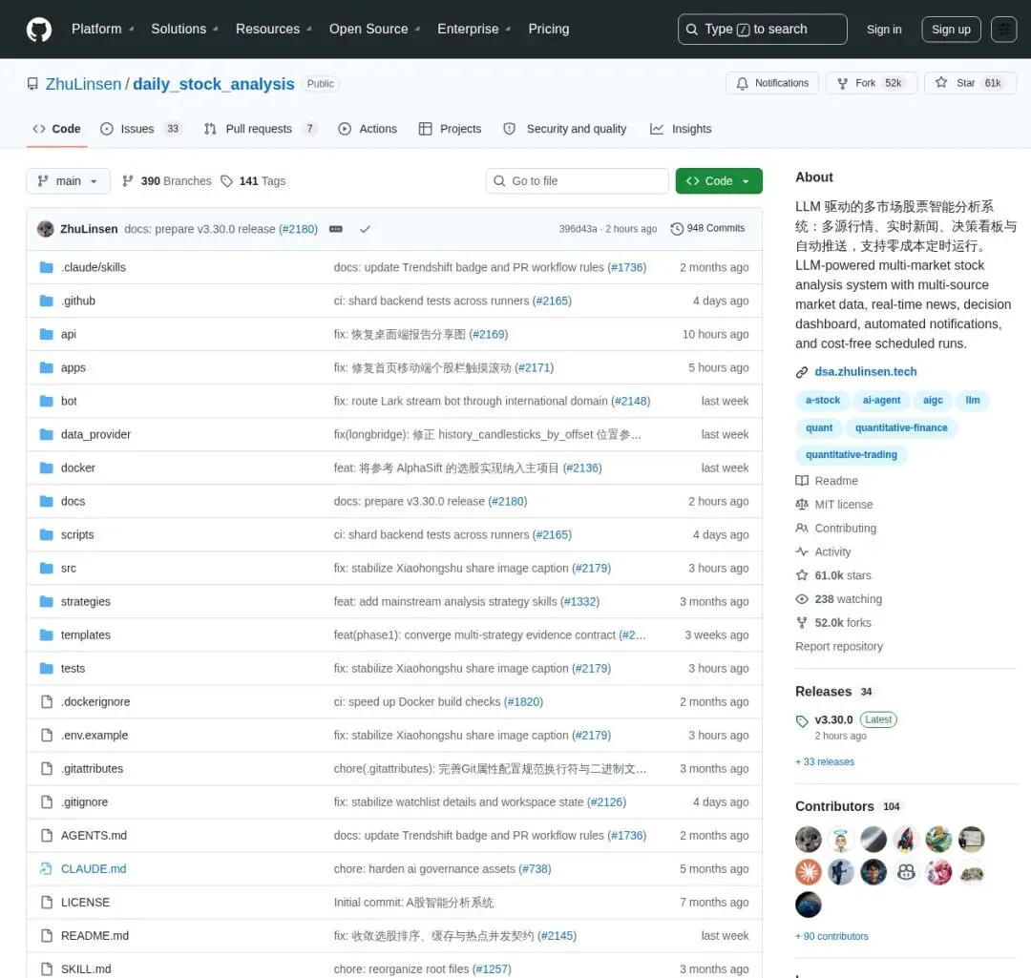Expand the Enterprise menu

[x=474, y=30]
